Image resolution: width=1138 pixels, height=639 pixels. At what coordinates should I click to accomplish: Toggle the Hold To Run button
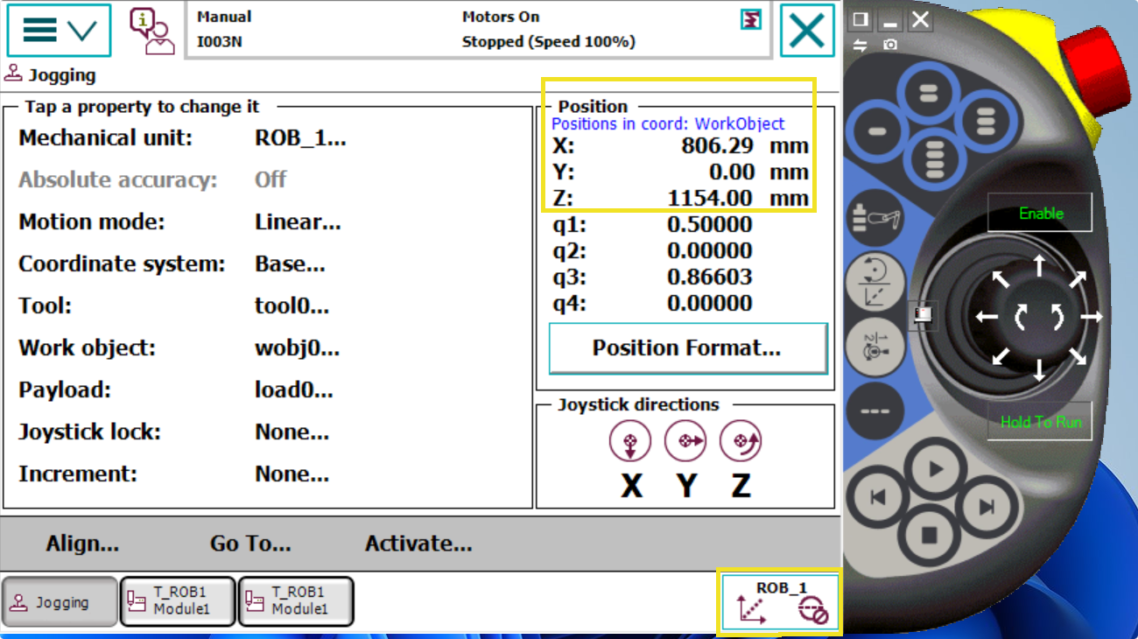[1040, 422]
